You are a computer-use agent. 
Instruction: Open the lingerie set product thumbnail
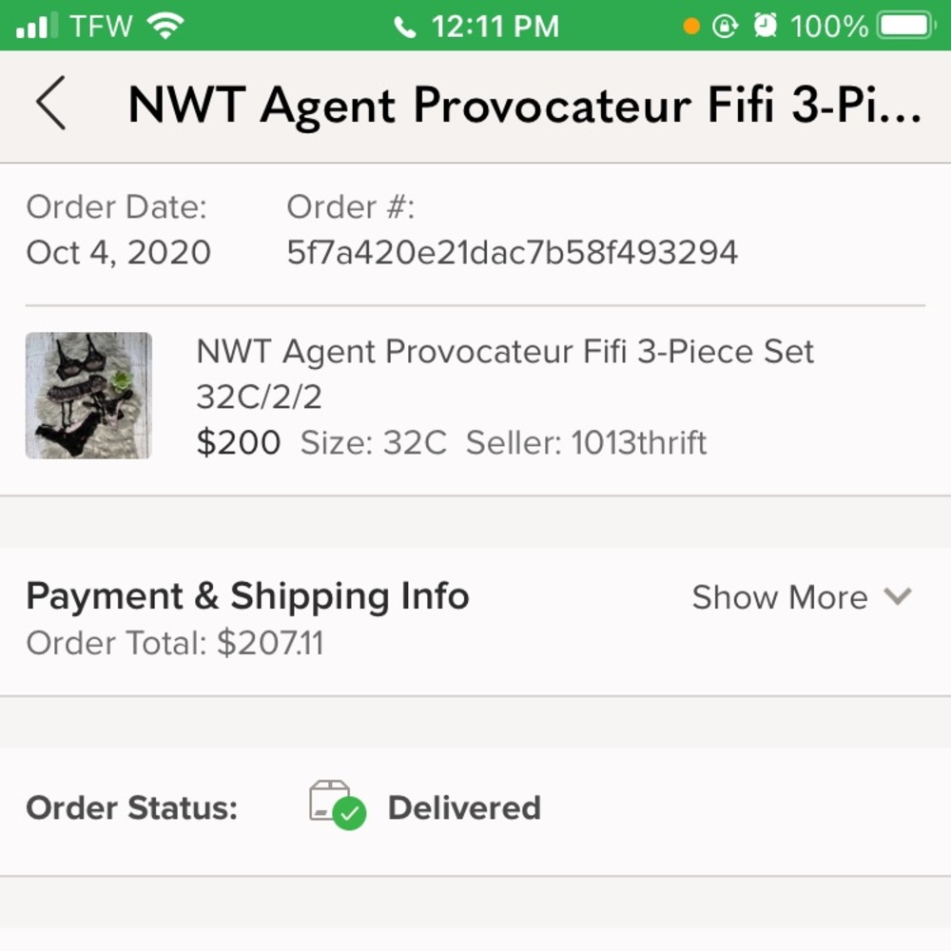pos(88,396)
